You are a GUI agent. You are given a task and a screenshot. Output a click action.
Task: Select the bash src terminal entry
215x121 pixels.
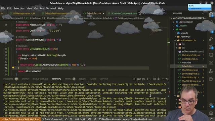tap(139, 79)
